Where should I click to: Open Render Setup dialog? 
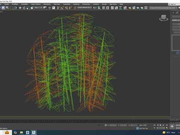[x=130, y=8]
